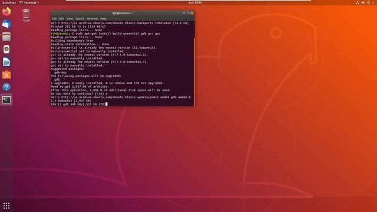Open the Help menu in Terminal

(x=103, y=18)
